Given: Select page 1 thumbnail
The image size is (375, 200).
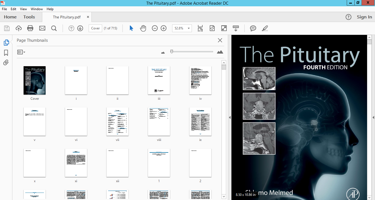Looking at the screenshot, I should click(159, 163).
